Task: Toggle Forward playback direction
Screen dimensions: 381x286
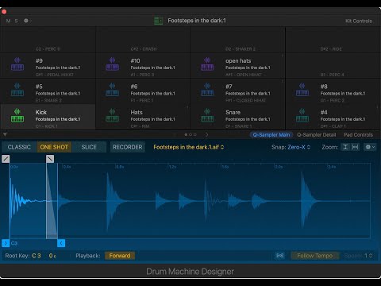Action: (x=120, y=256)
